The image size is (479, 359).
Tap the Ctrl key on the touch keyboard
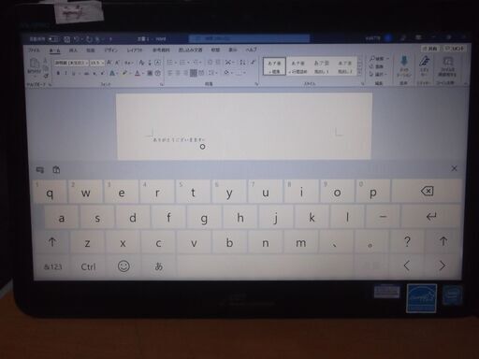[x=88, y=266]
